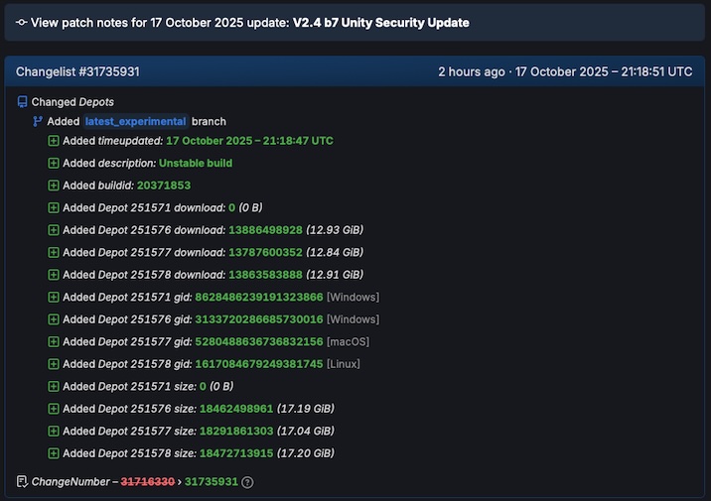The height and width of the screenshot is (501, 711).
Task: Select the Changed Depots tree heading
Action: pyautogui.click(x=72, y=102)
